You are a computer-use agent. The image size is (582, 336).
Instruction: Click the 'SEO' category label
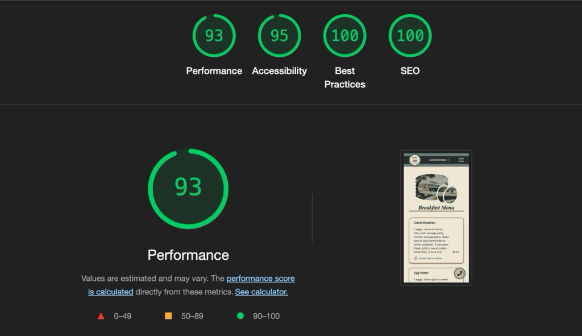[410, 71]
